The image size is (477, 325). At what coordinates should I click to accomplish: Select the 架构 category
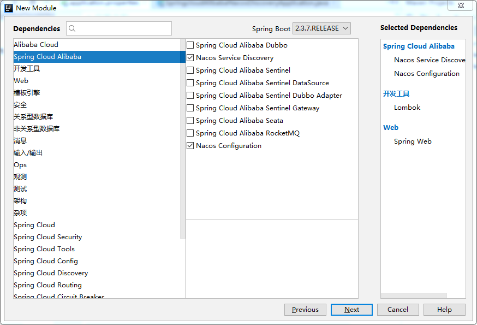(x=97, y=200)
